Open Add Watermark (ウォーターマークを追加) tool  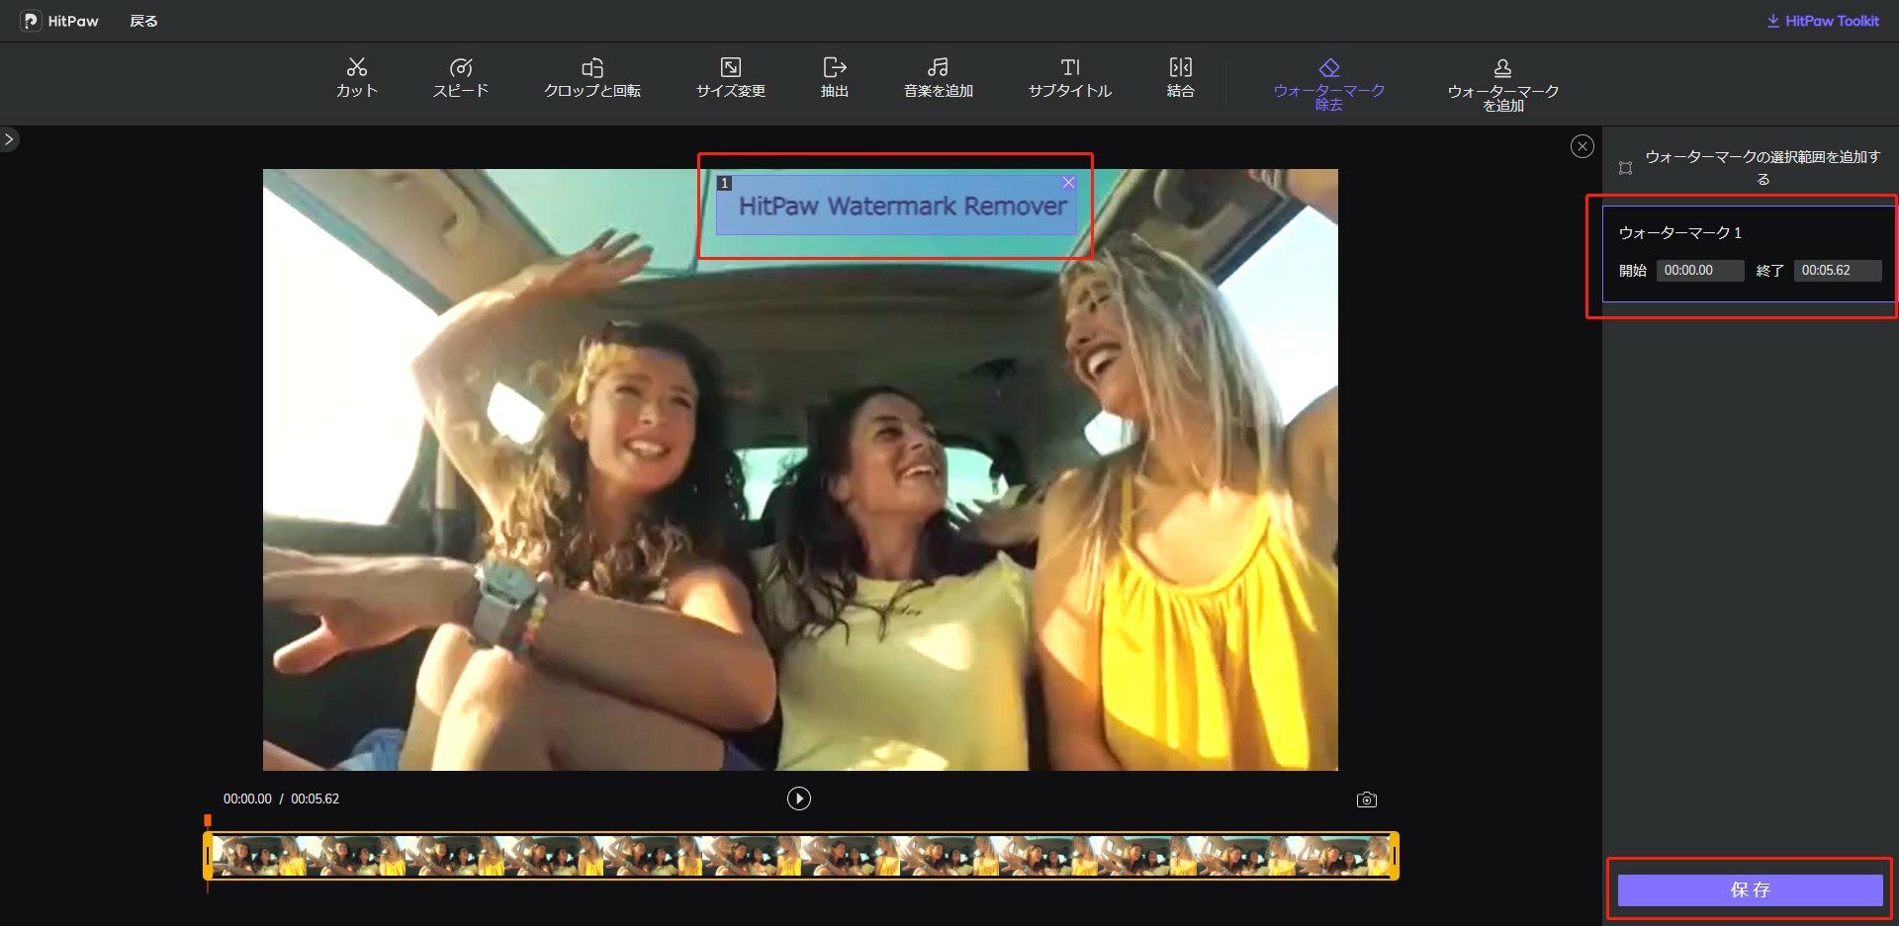1503,84
